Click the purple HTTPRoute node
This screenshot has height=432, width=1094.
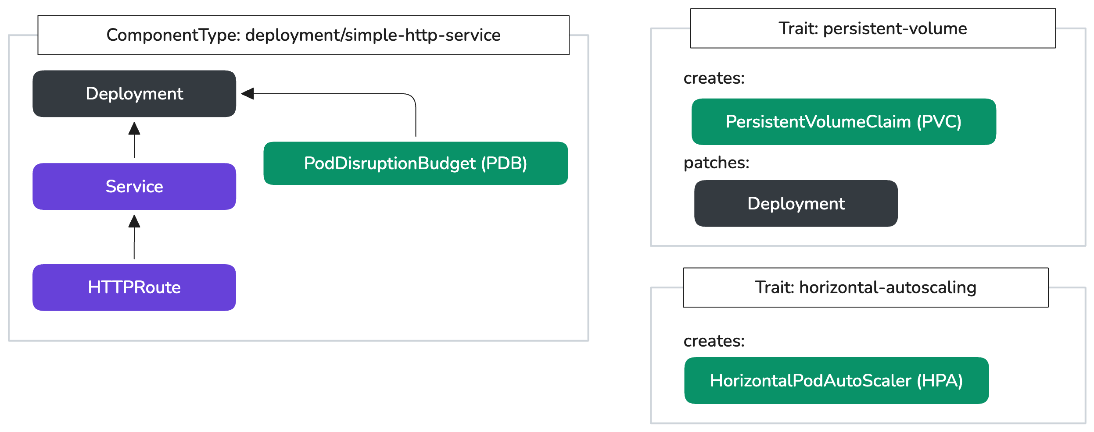click(x=134, y=287)
